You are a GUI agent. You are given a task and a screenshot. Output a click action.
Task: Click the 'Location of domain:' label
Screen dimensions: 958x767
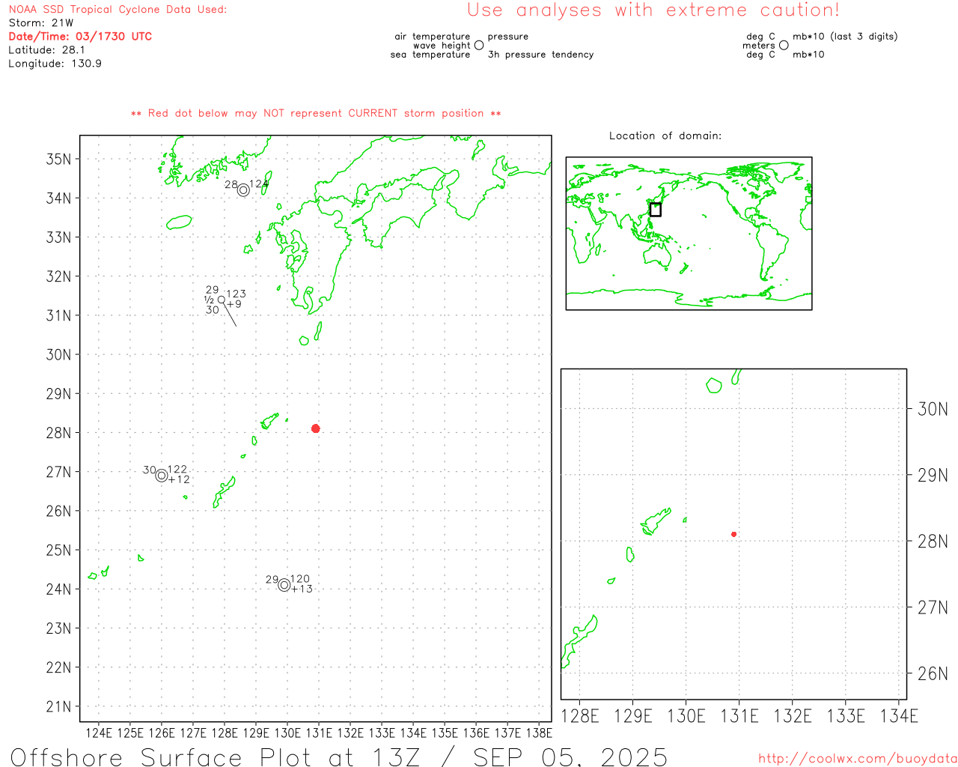[x=665, y=136]
